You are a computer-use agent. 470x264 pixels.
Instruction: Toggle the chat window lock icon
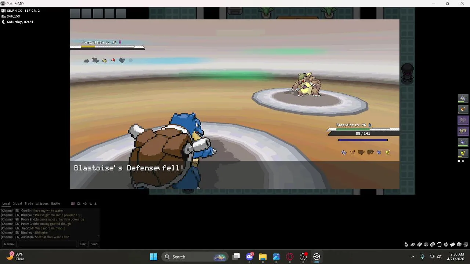click(91, 203)
